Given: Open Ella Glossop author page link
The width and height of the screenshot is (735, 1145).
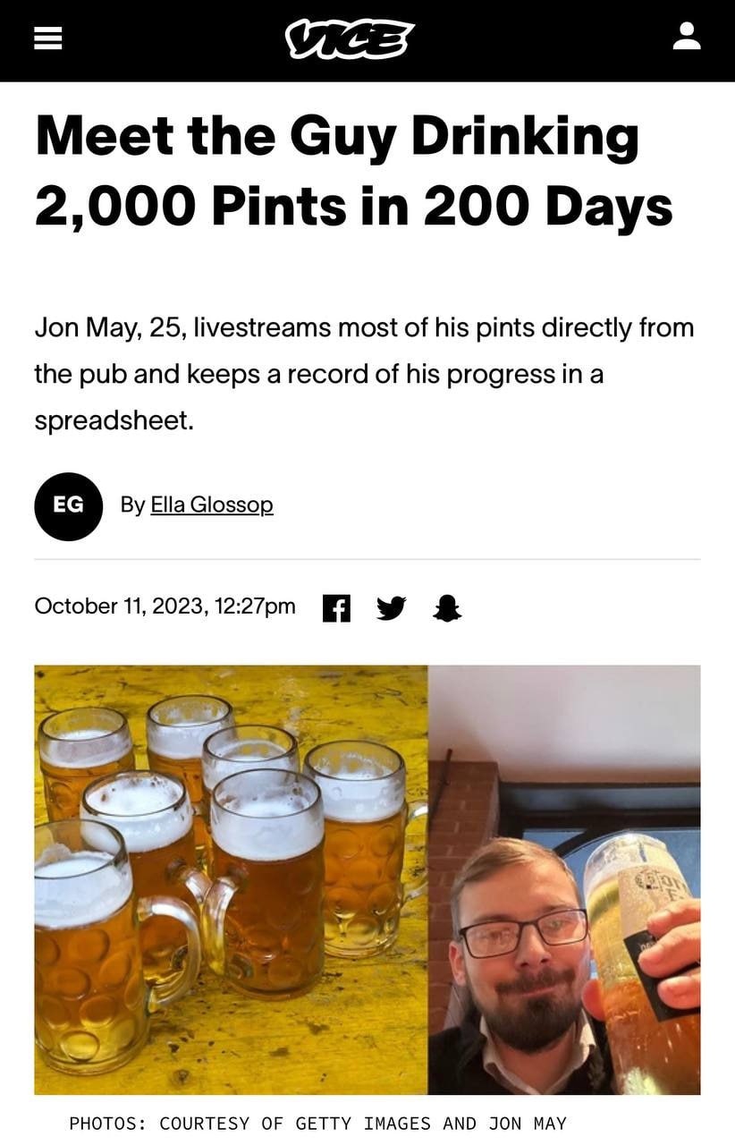Looking at the screenshot, I should point(211,505).
